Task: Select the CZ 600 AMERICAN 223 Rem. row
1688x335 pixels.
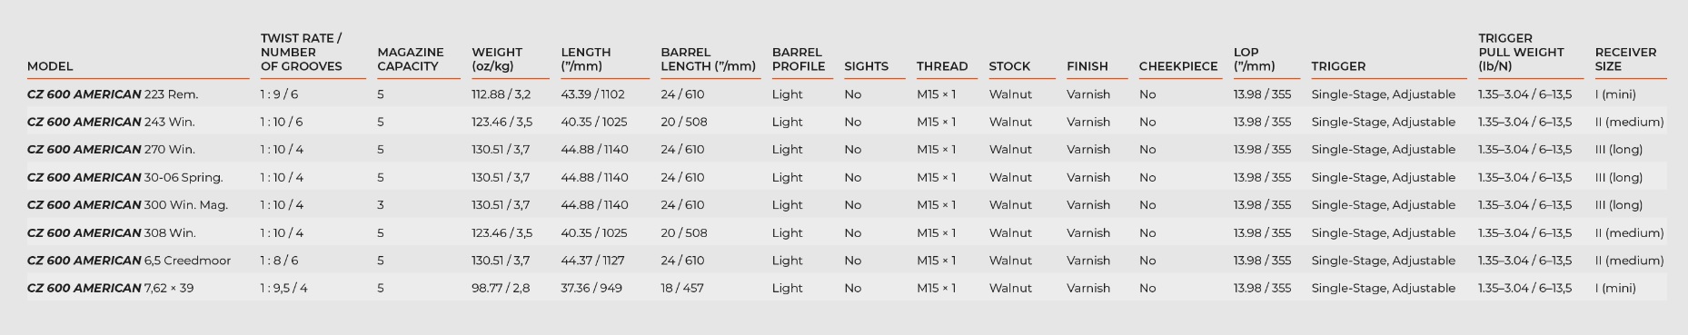Action: pos(847,94)
